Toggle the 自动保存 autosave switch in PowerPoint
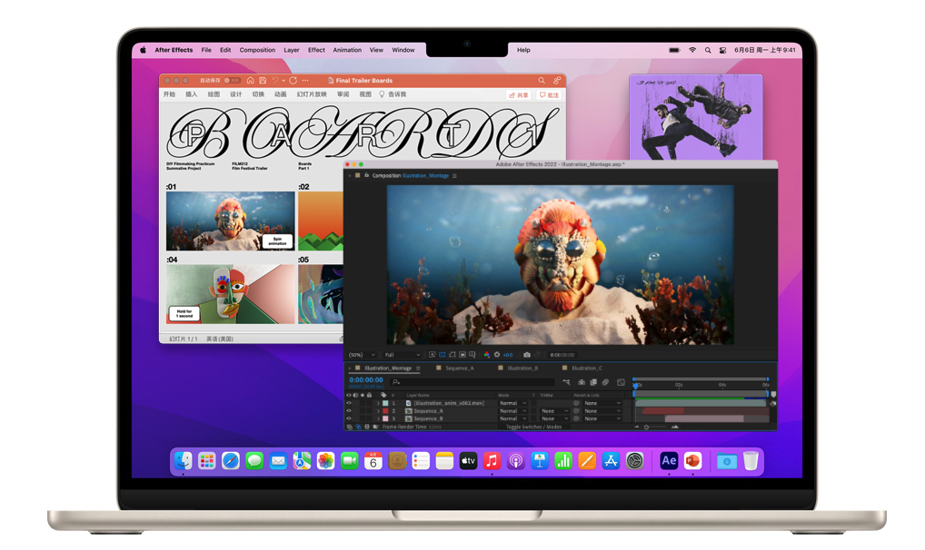The width and height of the screenshot is (925, 550). [232, 80]
